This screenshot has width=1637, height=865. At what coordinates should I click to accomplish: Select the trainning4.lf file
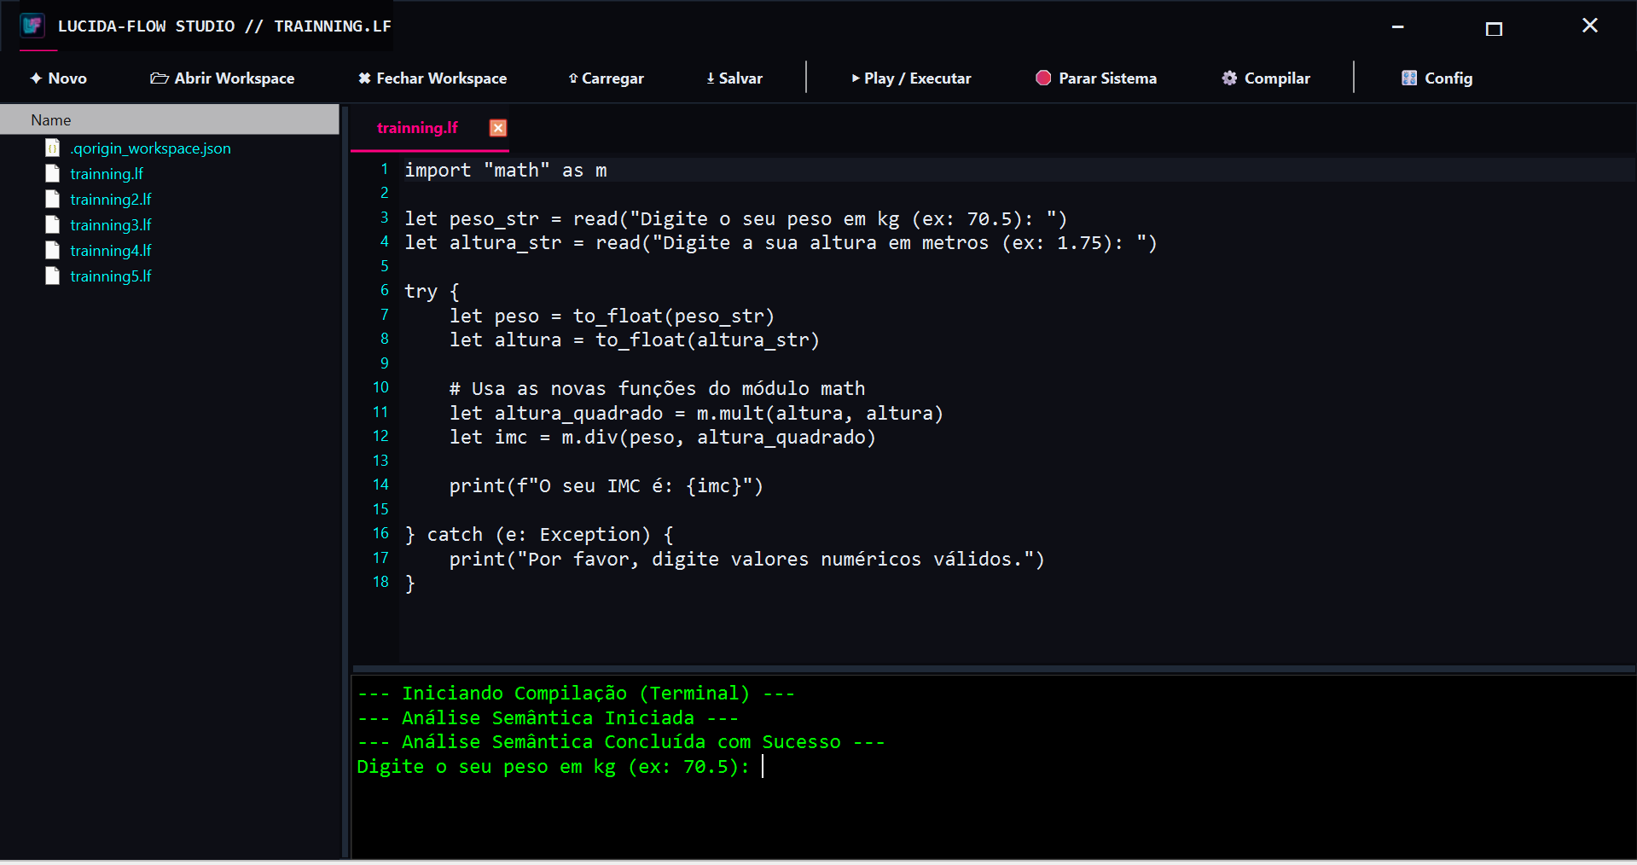(x=111, y=251)
